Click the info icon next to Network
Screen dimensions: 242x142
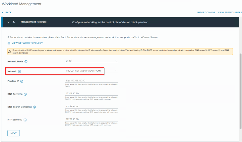[x=19, y=71]
